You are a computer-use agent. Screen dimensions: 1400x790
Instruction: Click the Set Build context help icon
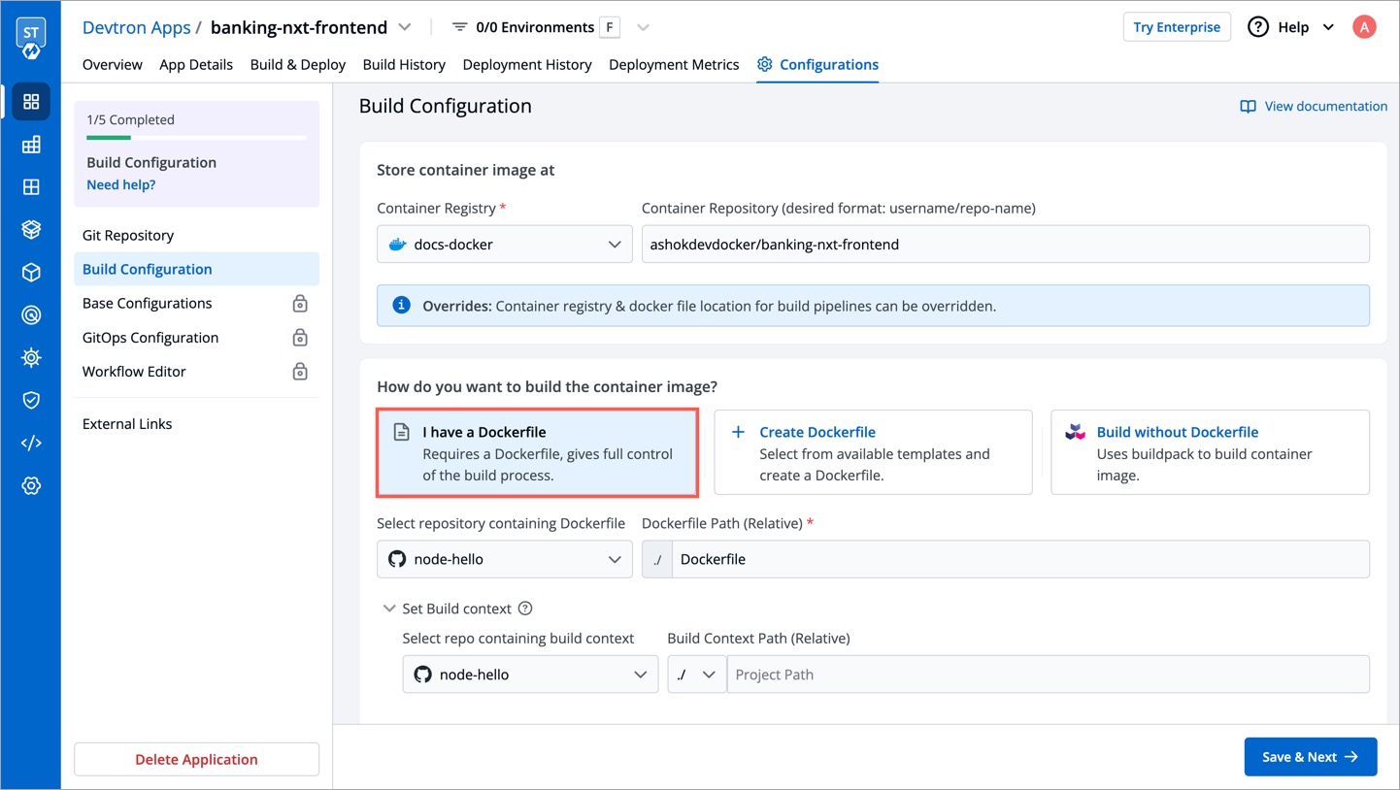tap(525, 609)
